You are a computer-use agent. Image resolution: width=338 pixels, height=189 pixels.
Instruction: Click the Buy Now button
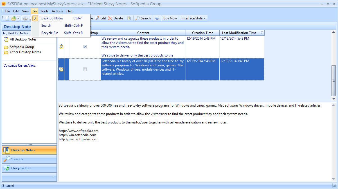click(x=170, y=18)
